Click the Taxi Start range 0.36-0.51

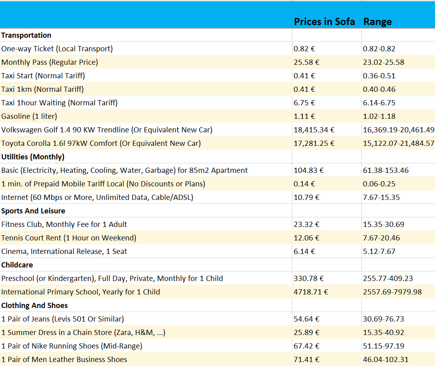[x=379, y=76]
